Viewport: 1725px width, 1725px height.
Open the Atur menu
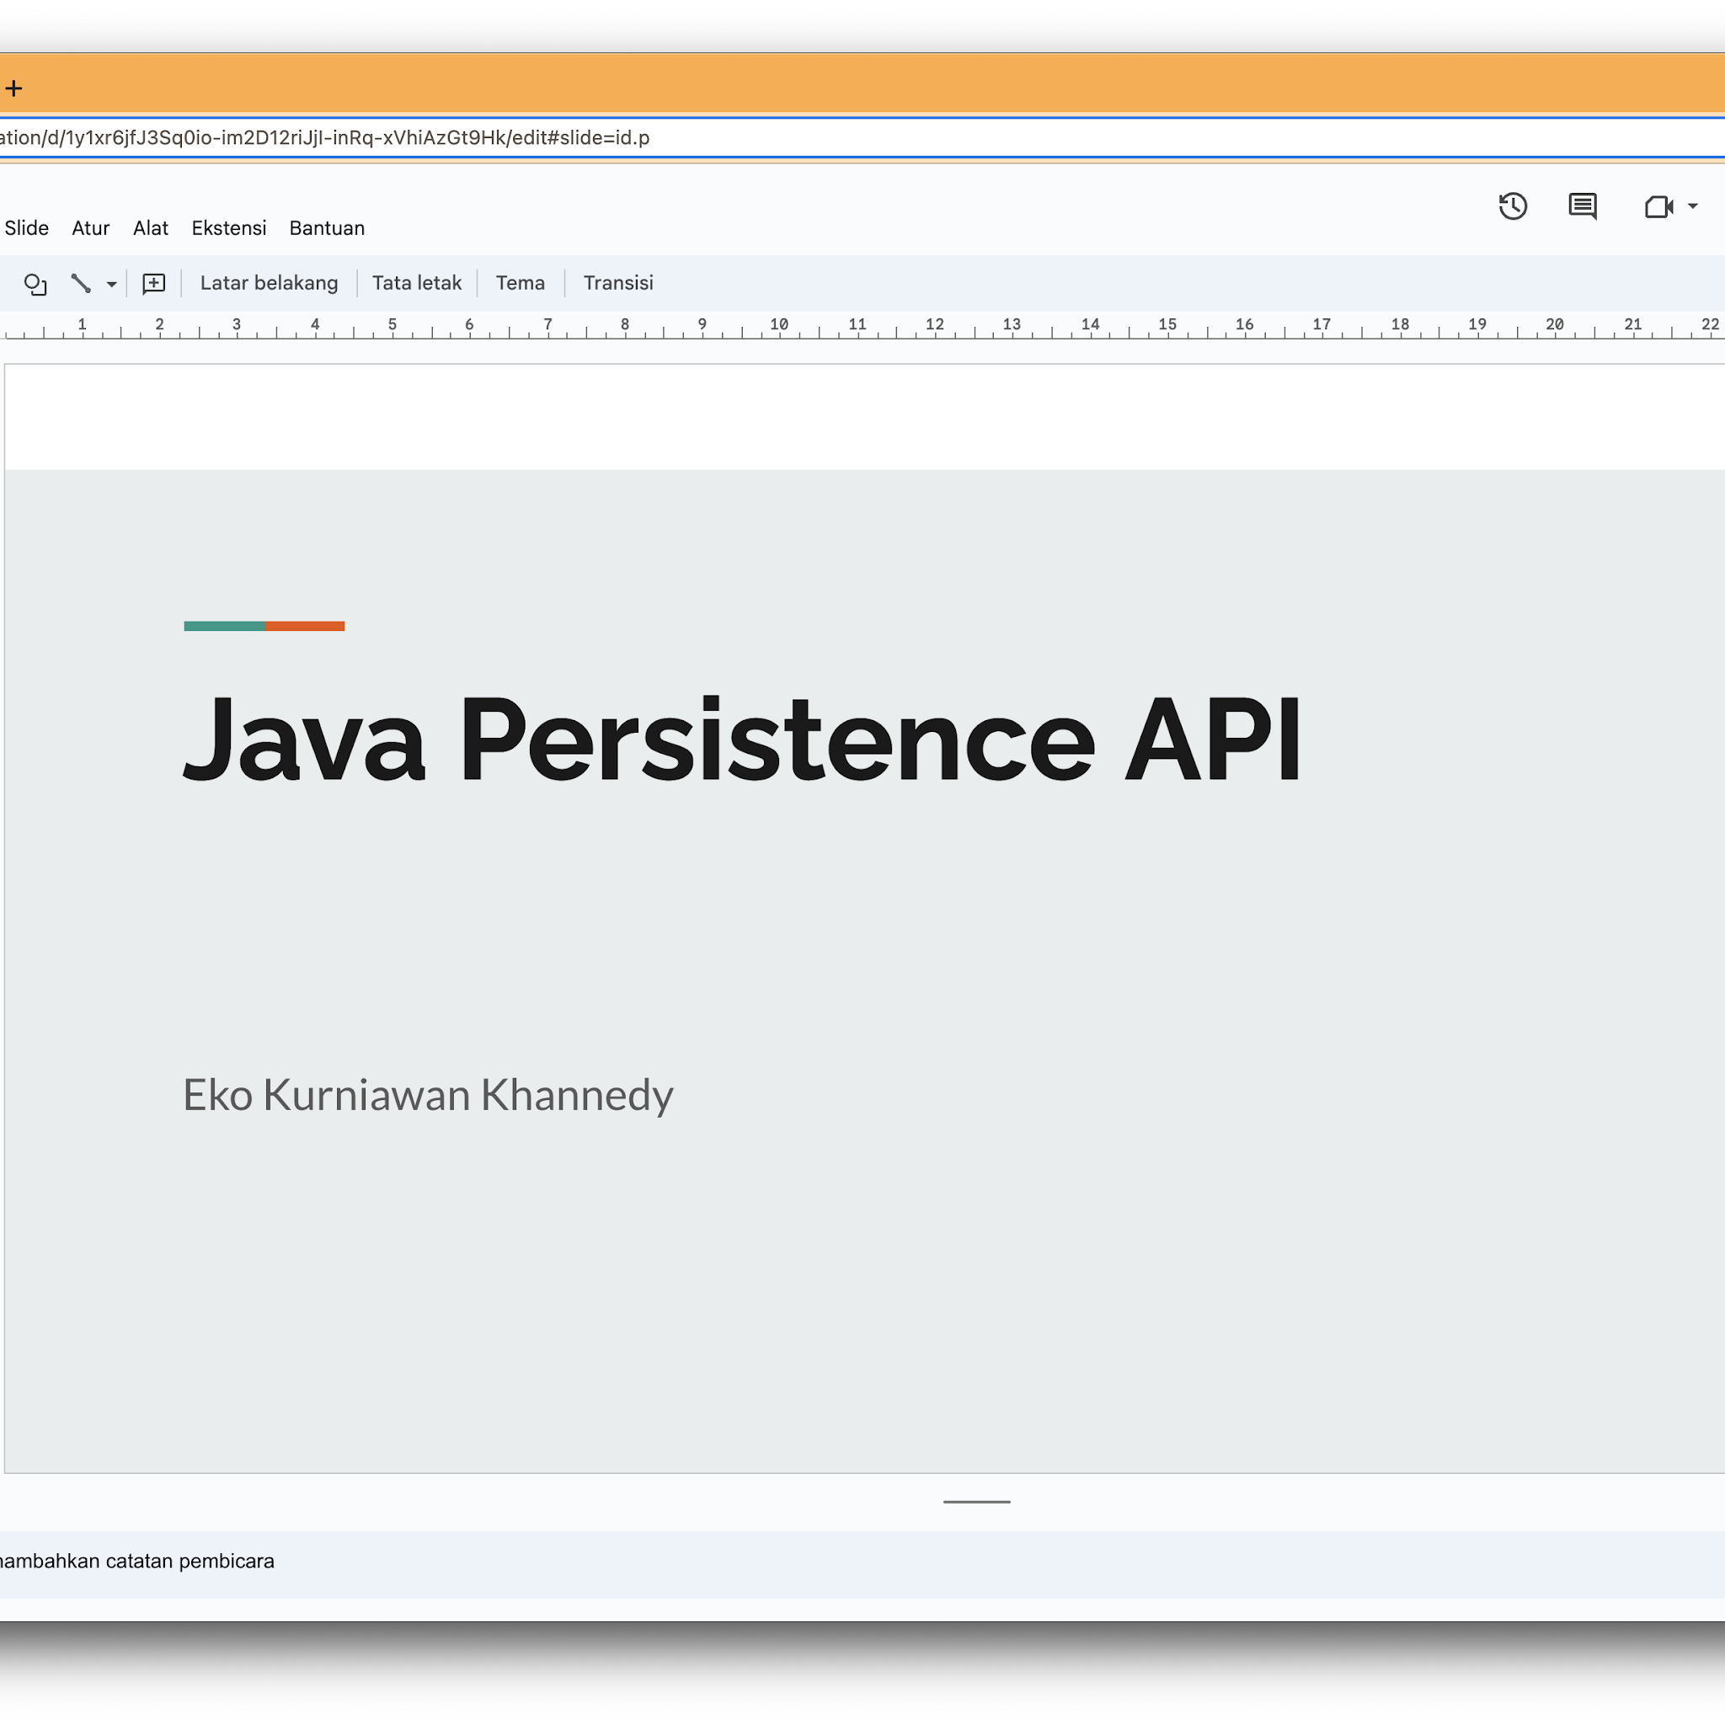click(91, 228)
